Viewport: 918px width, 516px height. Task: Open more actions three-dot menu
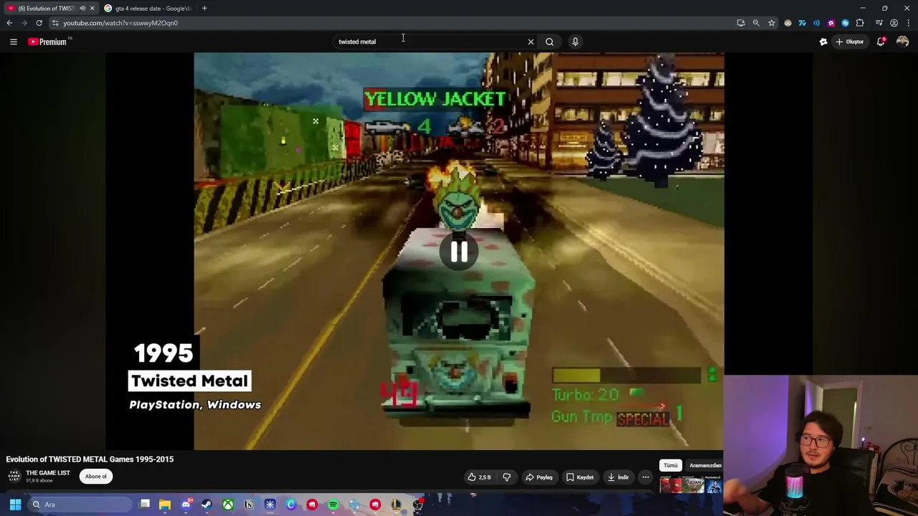point(645,477)
